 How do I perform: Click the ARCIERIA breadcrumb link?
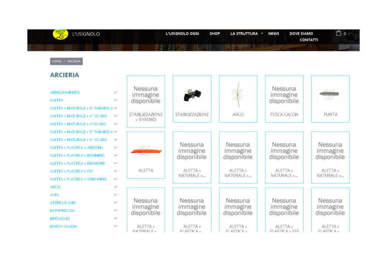pos(74,61)
